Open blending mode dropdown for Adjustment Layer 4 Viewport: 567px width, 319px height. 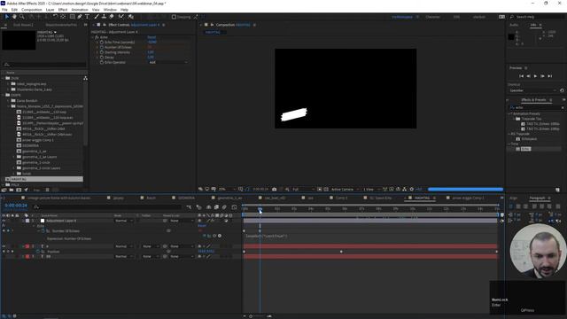123,221
